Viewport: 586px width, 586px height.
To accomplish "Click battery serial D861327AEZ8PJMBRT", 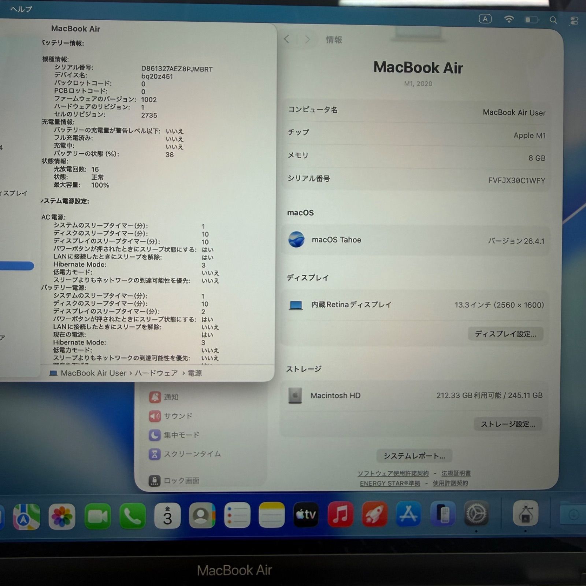I will pos(177,69).
